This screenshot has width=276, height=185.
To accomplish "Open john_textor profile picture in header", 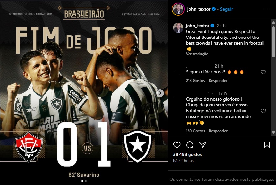I will [x=178, y=9].
